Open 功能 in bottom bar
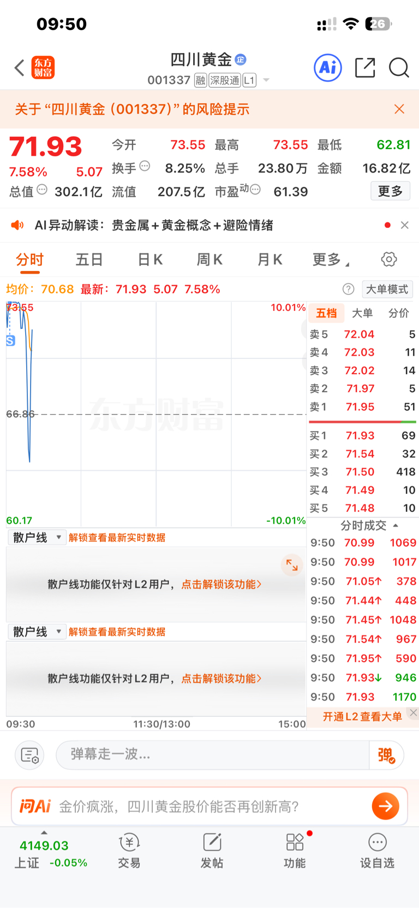The width and height of the screenshot is (419, 908). [295, 851]
